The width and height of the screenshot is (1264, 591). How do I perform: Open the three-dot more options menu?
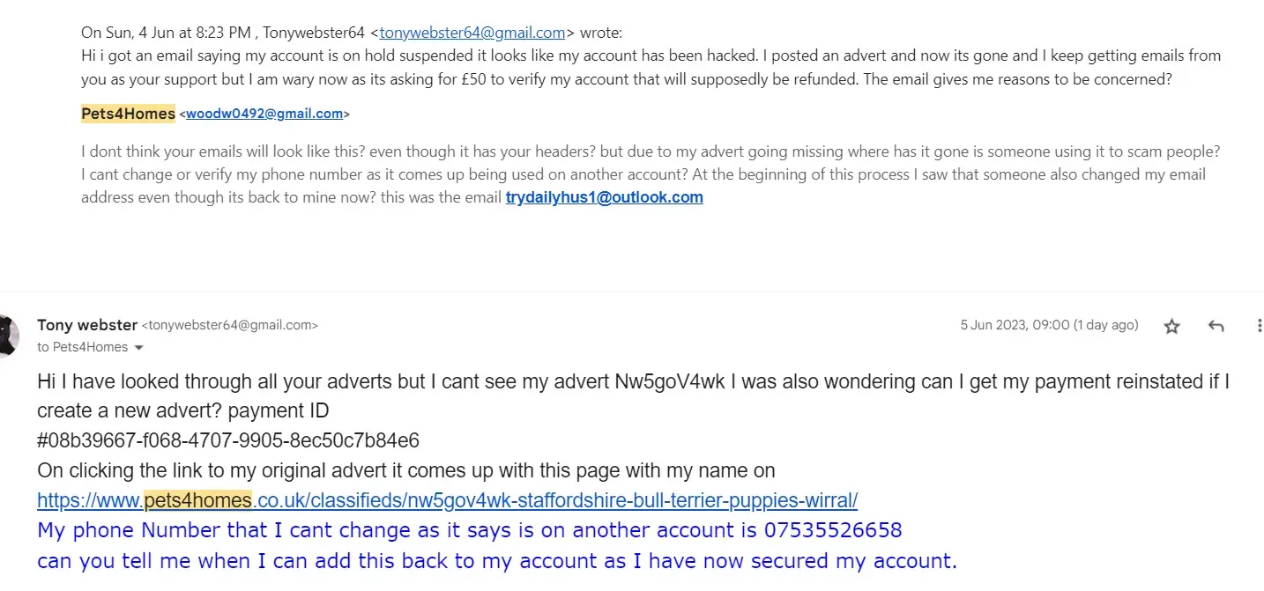click(1259, 326)
